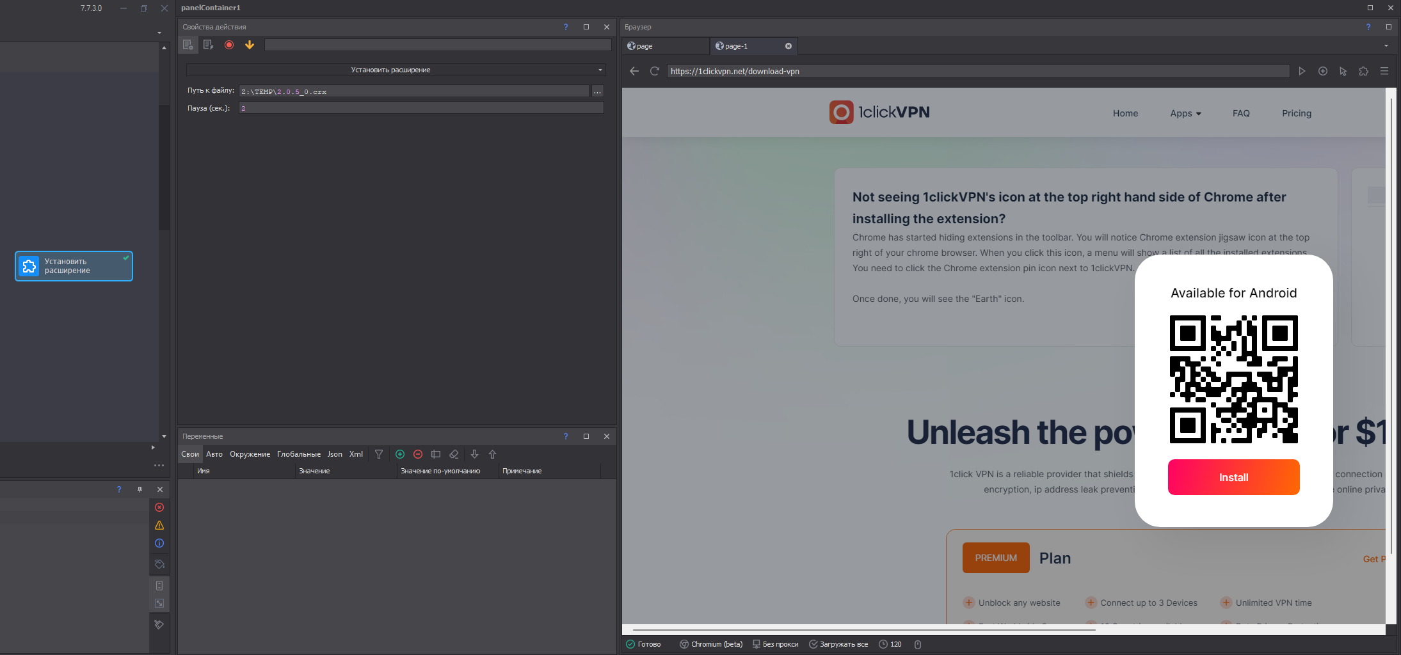Click the orange down arrow icon

point(250,45)
